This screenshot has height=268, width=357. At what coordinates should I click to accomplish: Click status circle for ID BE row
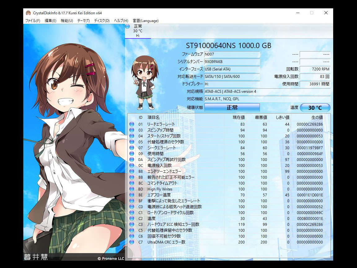[132, 195]
